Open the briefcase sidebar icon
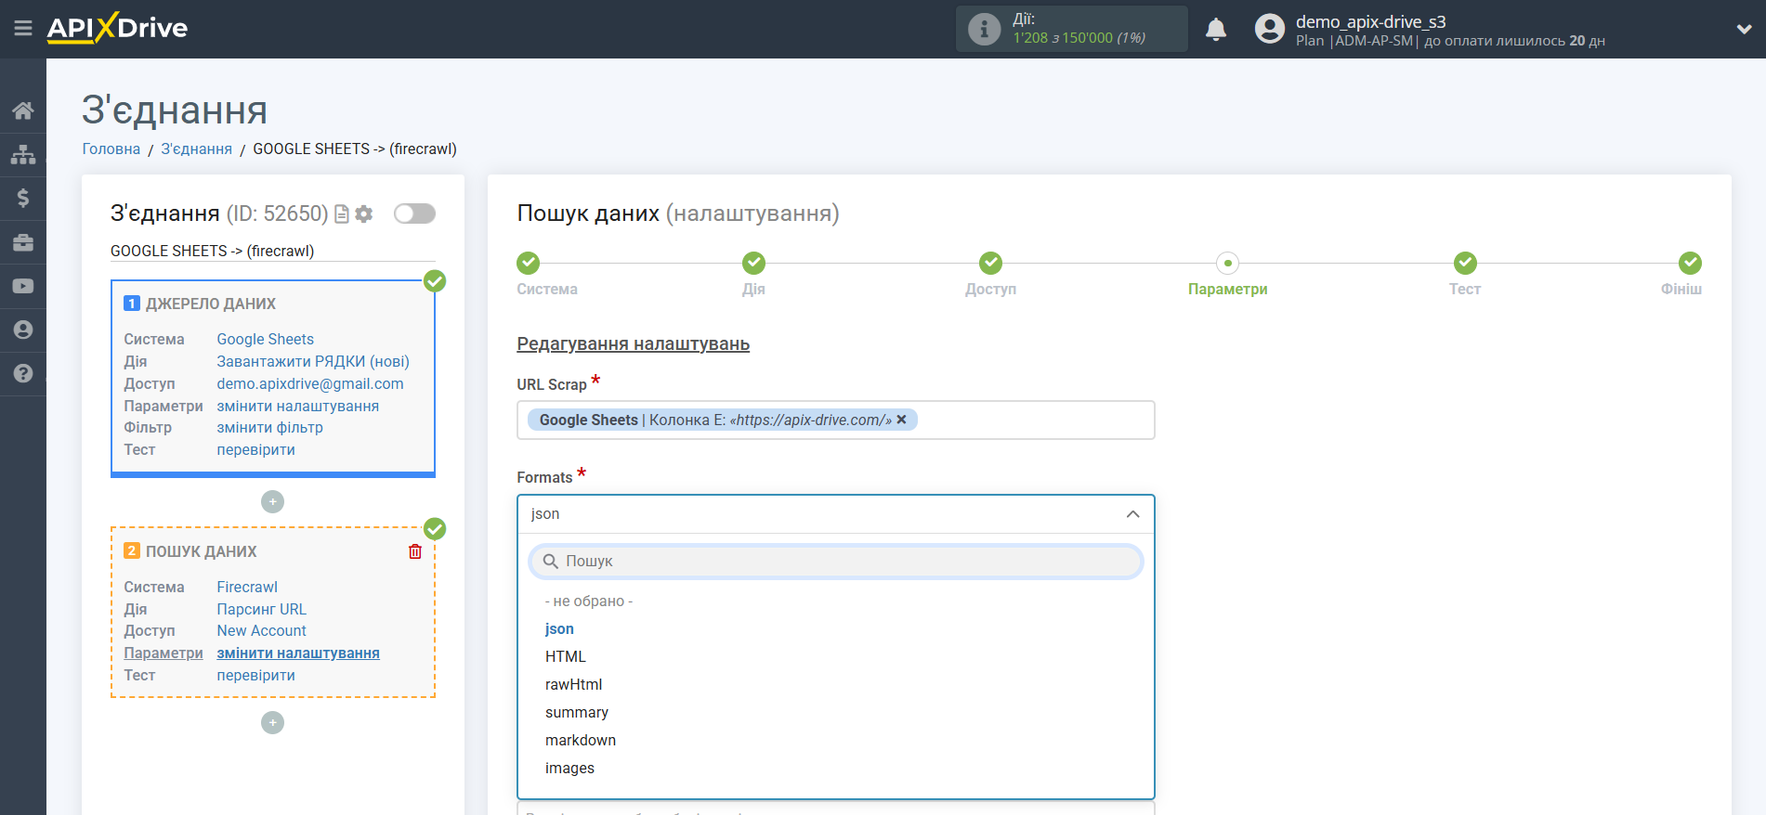This screenshot has height=815, width=1766. click(x=23, y=242)
